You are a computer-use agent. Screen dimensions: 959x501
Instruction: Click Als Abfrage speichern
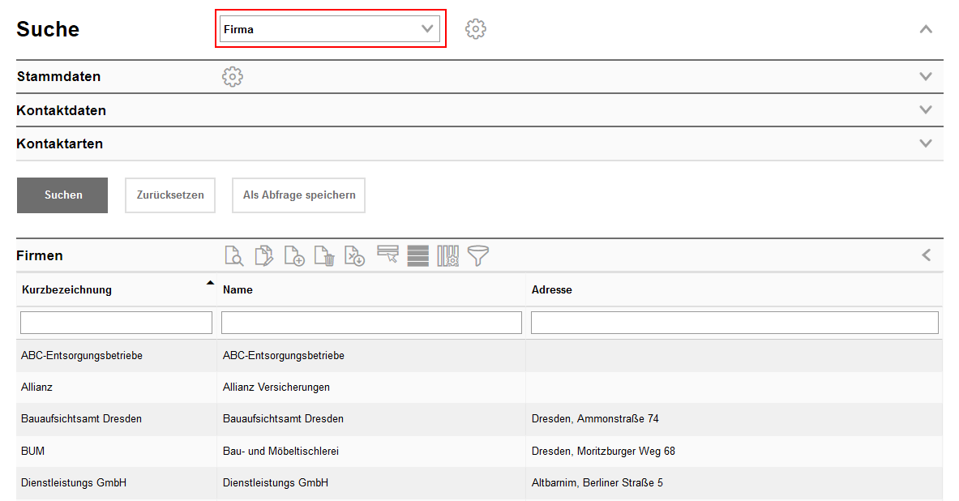[298, 195]
